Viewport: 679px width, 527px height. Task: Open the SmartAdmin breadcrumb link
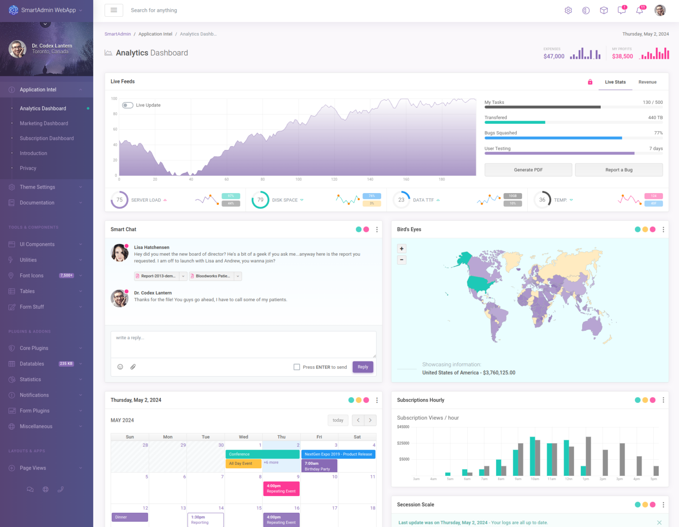(x=118, y=34)
